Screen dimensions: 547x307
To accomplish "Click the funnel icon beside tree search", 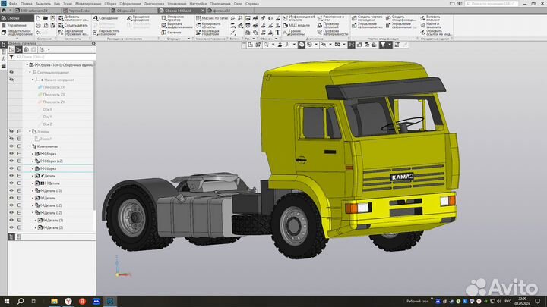I will click(11, 57).
